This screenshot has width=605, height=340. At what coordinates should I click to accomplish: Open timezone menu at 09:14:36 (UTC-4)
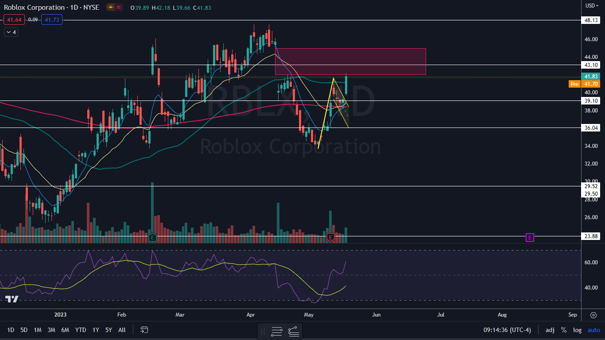click(x=508, y=330)
